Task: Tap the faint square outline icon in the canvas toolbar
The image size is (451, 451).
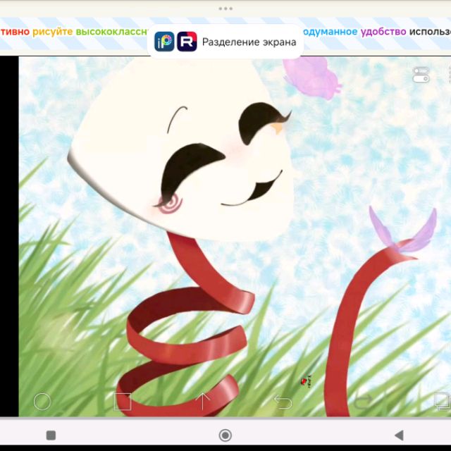Action: point(123,402)
